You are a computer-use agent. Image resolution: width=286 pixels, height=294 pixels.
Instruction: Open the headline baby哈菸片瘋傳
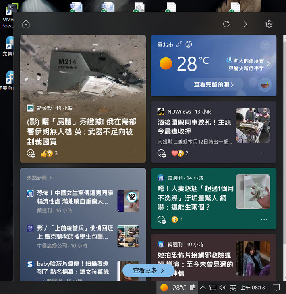point(73,268)
